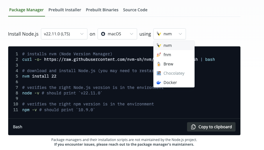Click the fnm rocket icon
Image resolution: width=264 pixels, height=150 pixels.
click(159, 55)
